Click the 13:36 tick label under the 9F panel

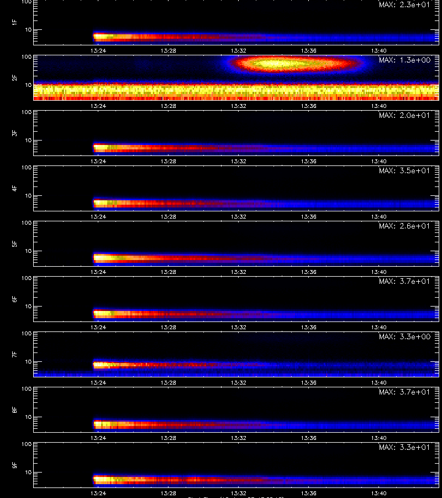(308, 493)
